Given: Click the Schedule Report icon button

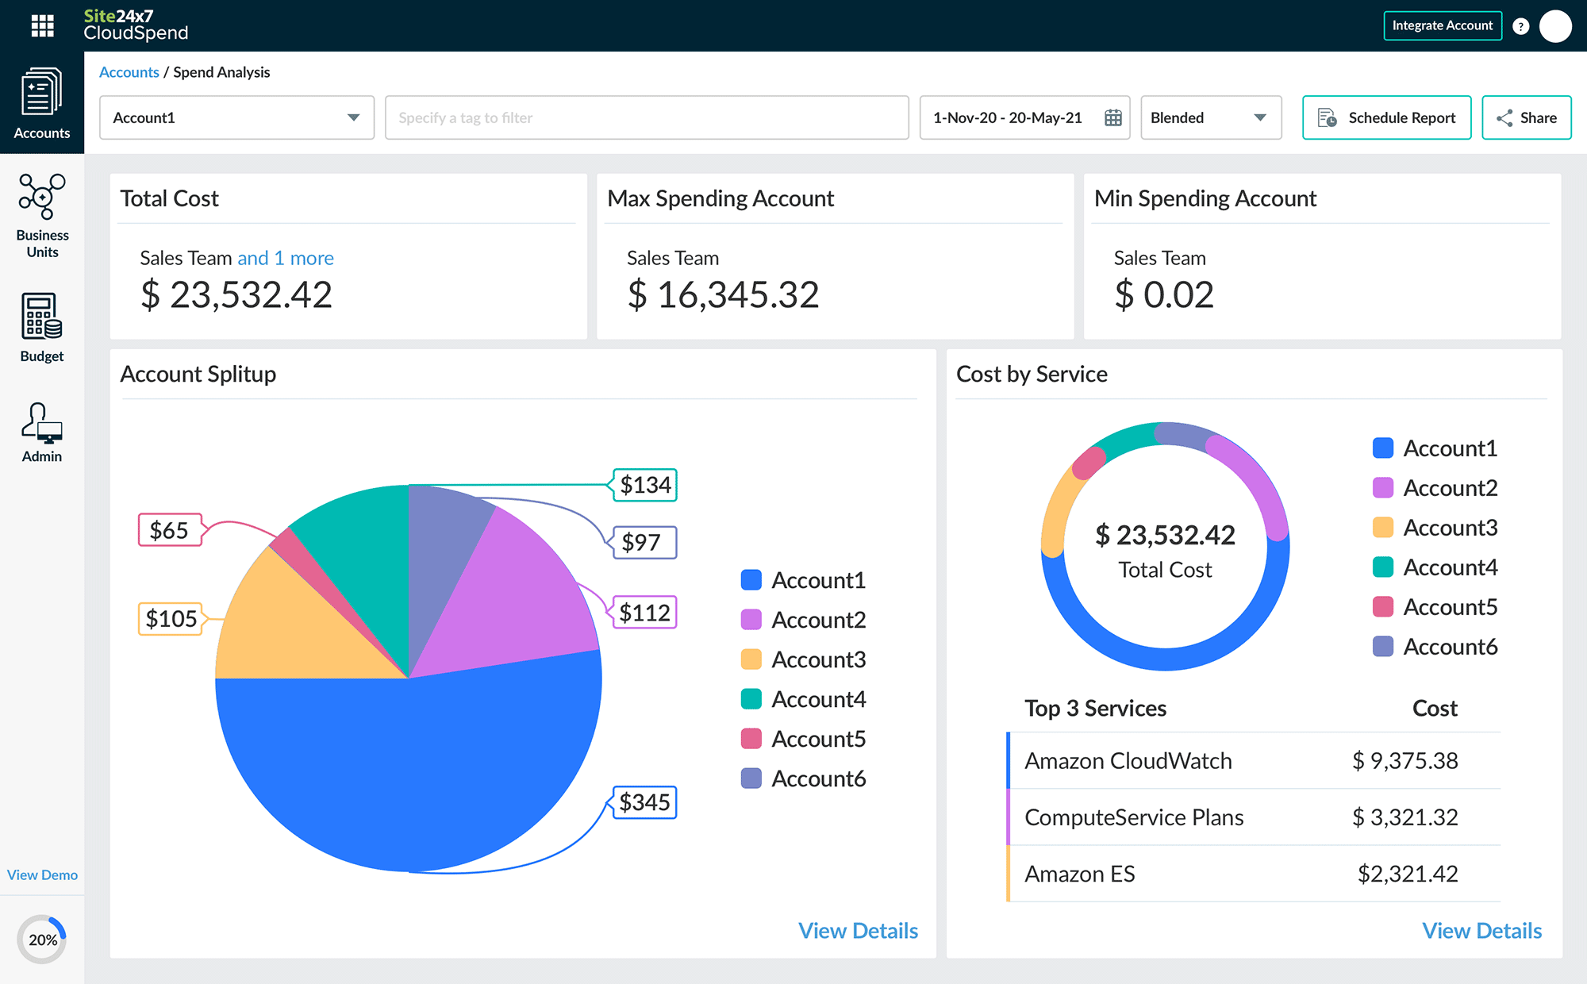Looking at the screenshot, I should tap(1328, 118).
